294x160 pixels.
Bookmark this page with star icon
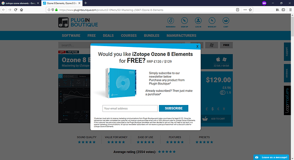click(x=250, y=10)
